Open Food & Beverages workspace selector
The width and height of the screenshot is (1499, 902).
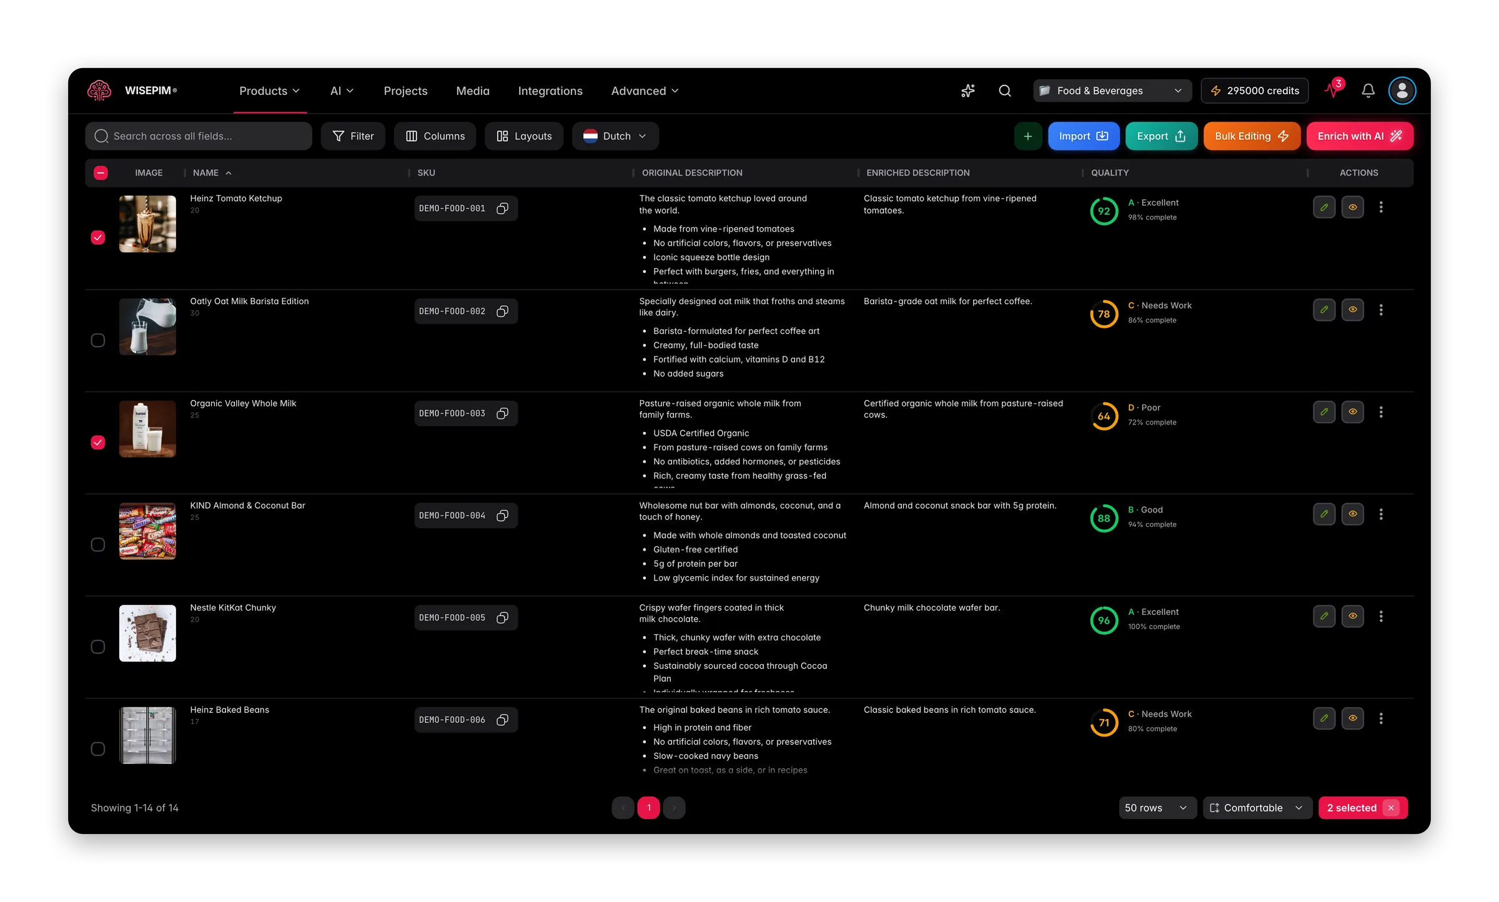click(1112, 91)
